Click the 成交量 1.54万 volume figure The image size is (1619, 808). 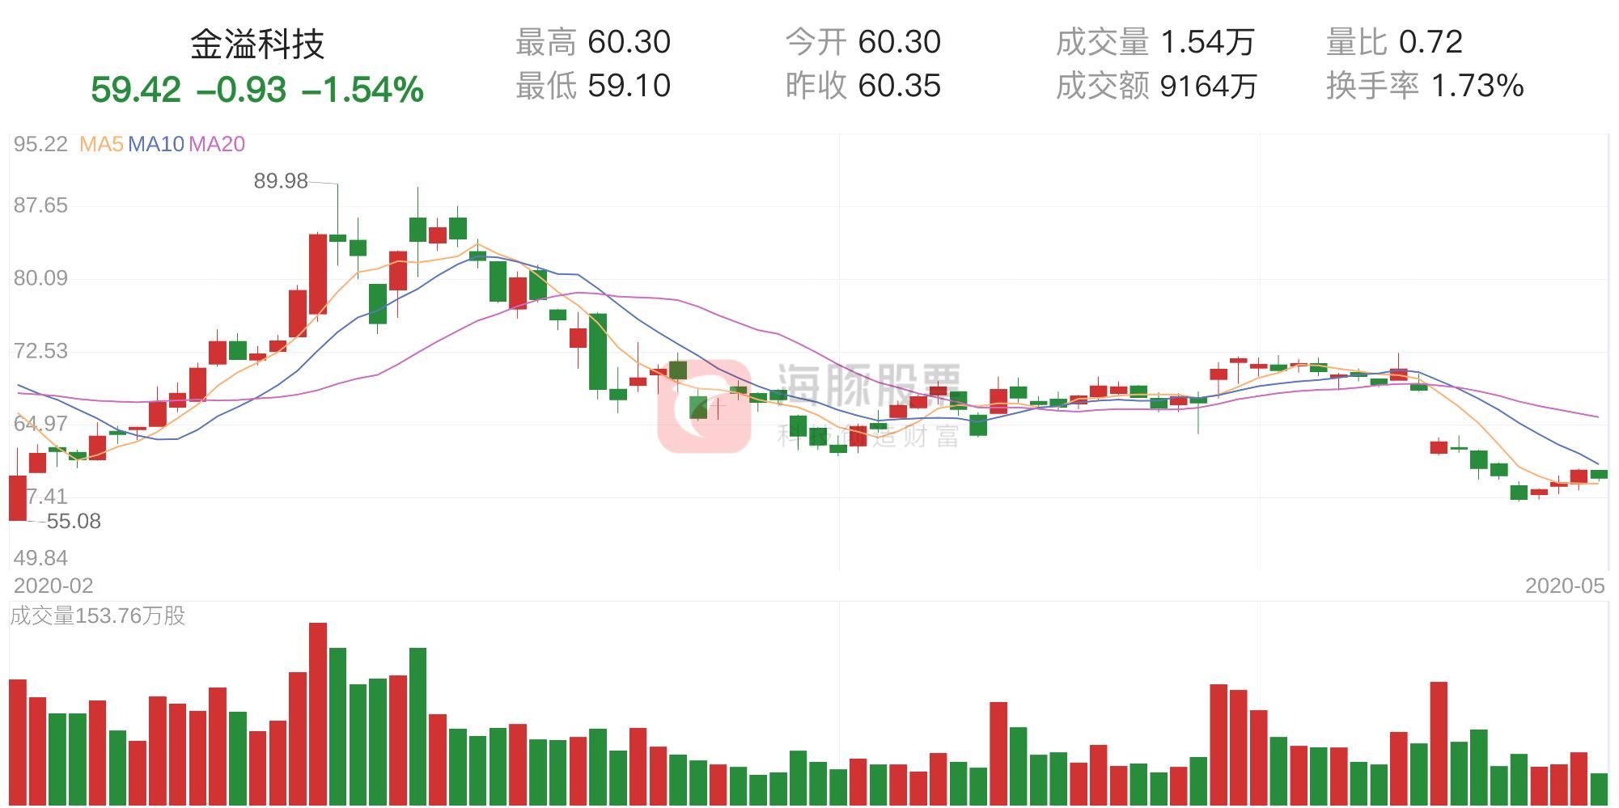(x=1155, y=42)
